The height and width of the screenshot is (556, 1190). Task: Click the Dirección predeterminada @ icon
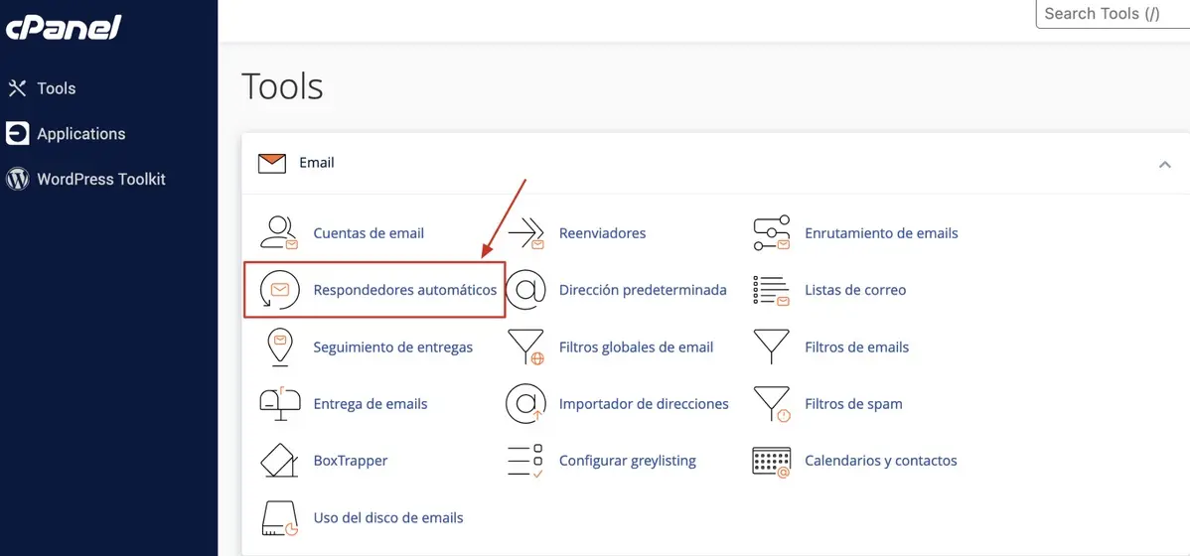tap(525, 290)
